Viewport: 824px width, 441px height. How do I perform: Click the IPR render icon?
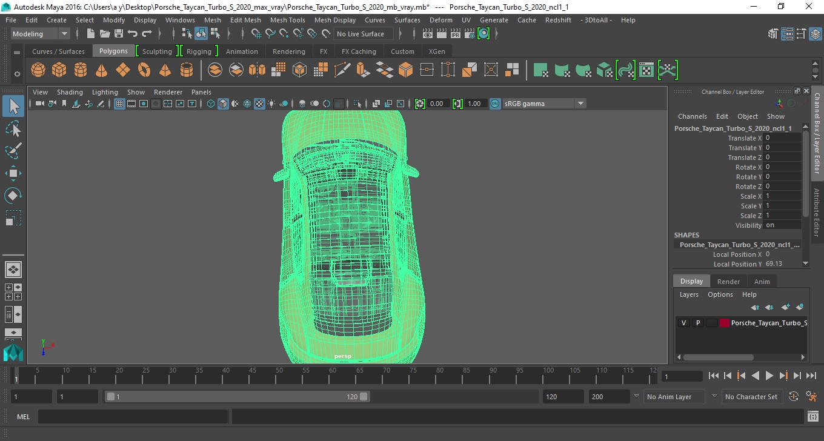pyautogui.click(x=456, y=34)
